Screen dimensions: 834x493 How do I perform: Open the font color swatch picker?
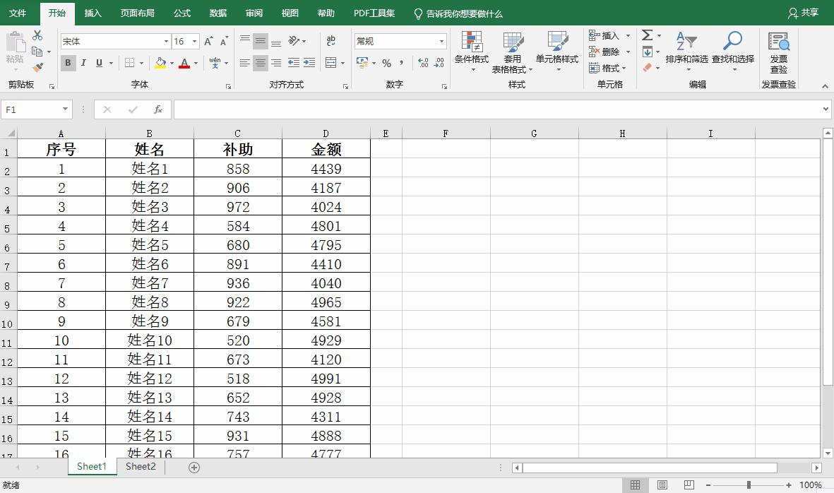[x=184, y=64]
